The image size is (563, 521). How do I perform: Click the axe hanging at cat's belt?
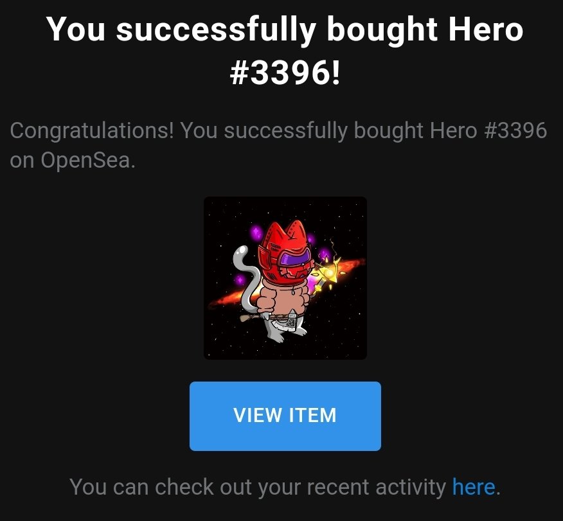292,321
